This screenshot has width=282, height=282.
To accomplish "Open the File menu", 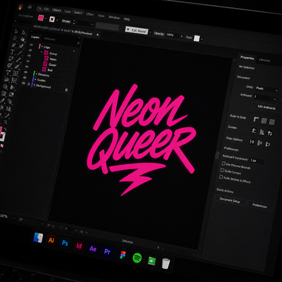I will tap(39, 8).
